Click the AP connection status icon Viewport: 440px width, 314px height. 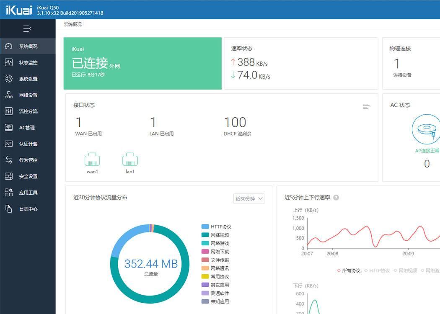426,130
